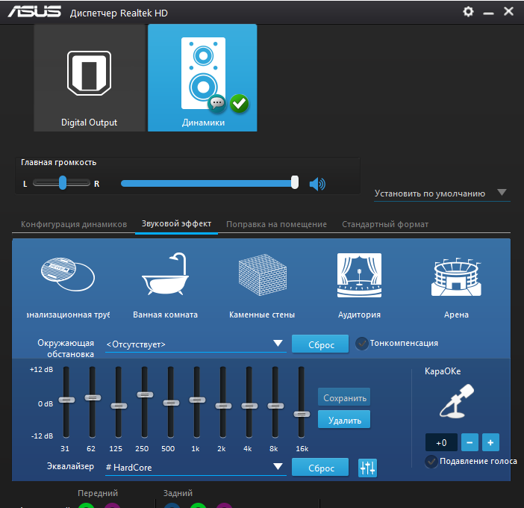Switch to Конфигурация динамиков tab
The image size is (524, 508).
[x=74, y=224]
